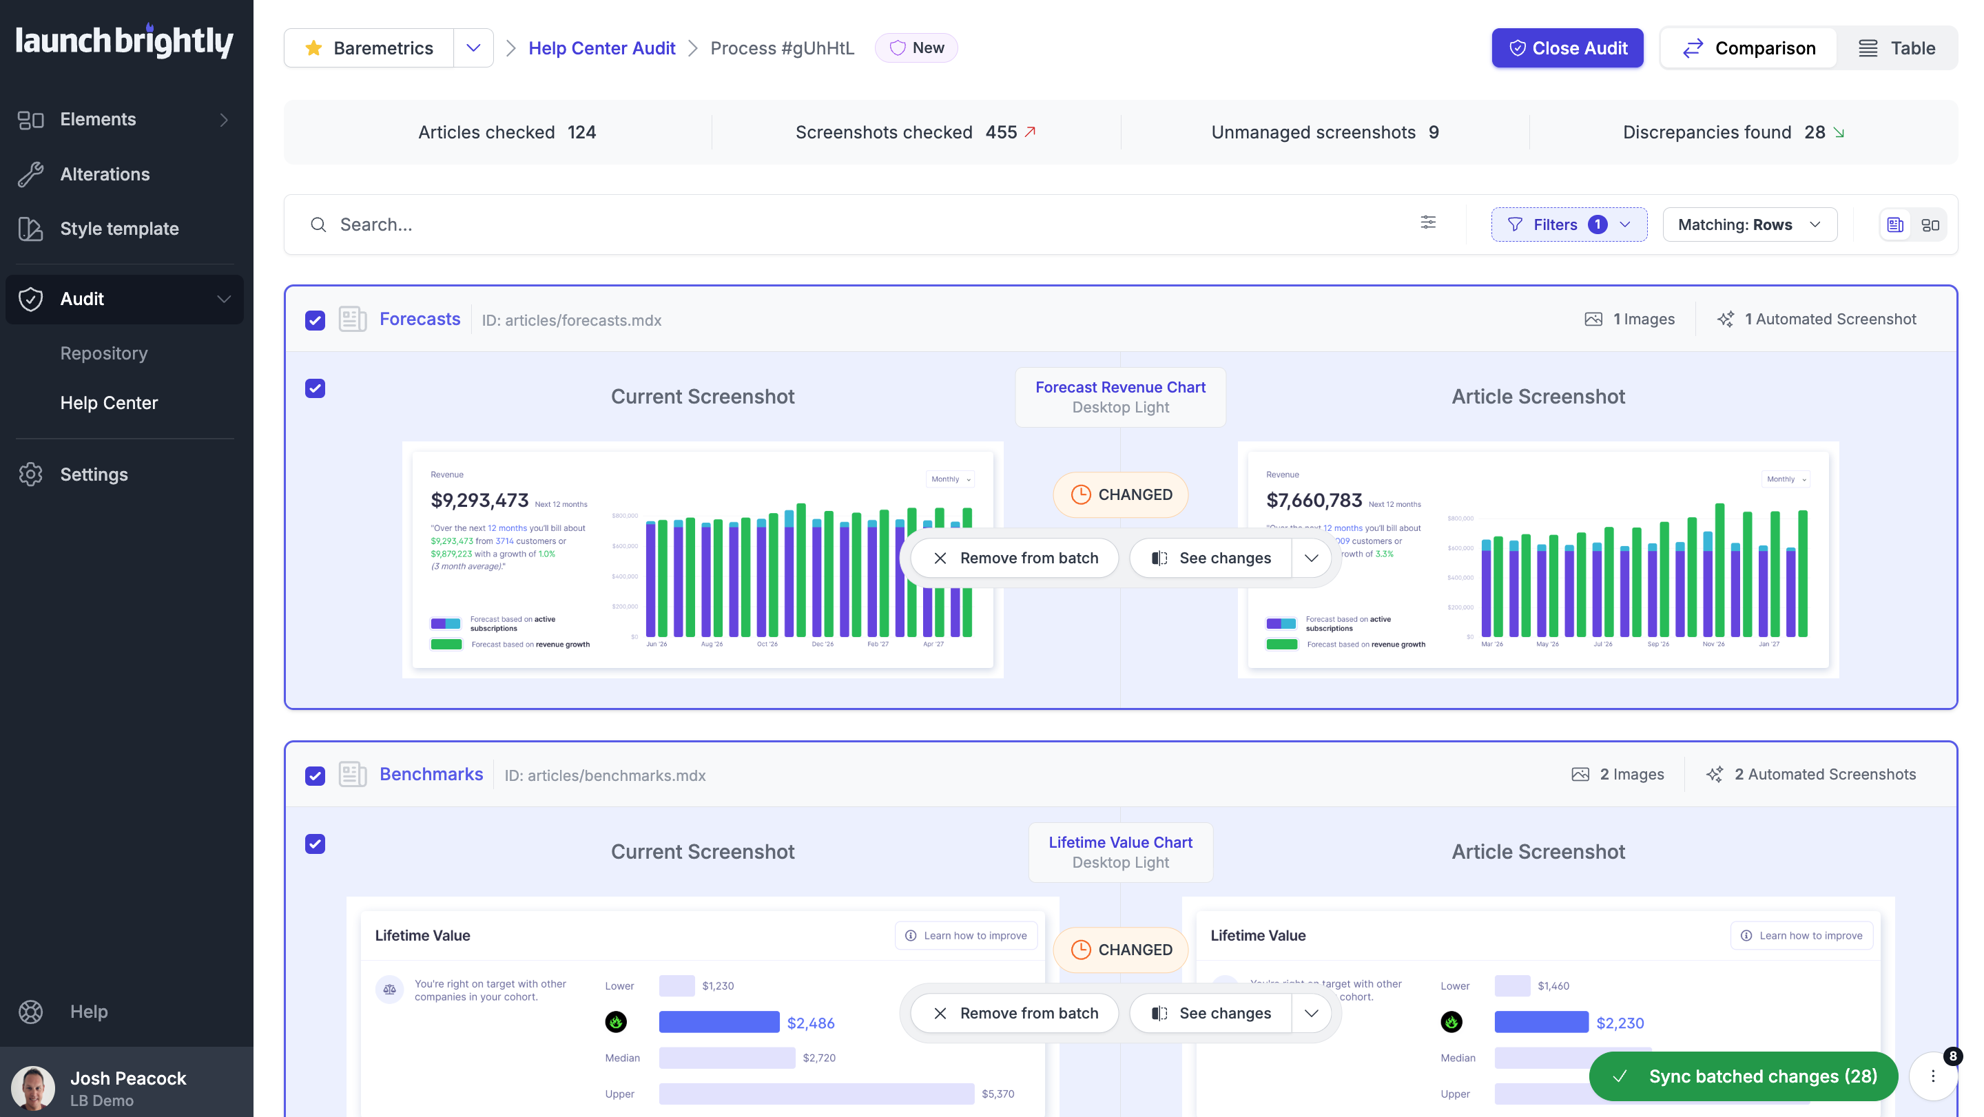Uncheck the Benchmarks article checkbox
Viewport: 1984px width, 1117px height.
(315, 775)
